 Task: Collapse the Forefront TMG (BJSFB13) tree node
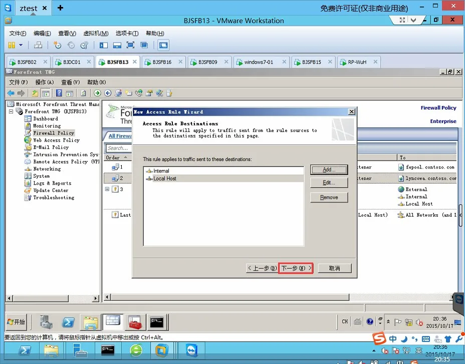[x=11, y=111]
